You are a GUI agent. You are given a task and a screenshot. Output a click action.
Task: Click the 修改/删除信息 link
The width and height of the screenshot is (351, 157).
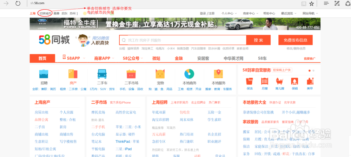click(x=296, y=48)
